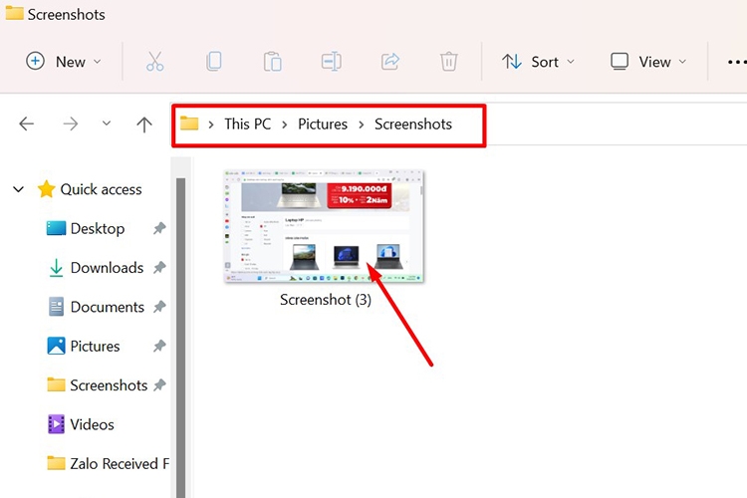
Task: Click the Copy icon in the toolbar
Action: click(213, 62)
